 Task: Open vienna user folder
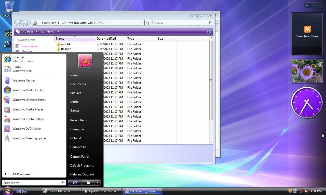pos(85,75)
